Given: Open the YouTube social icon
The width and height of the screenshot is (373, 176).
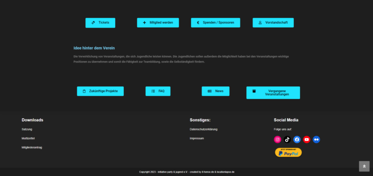Looking at the screenshot, I should [x=306, y=140].
